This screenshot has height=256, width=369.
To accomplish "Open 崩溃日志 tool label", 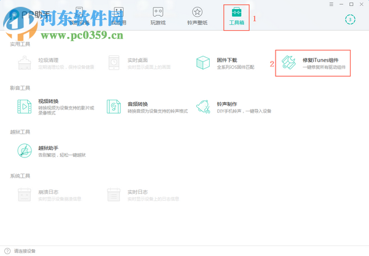I will click(x=48, y=192).
